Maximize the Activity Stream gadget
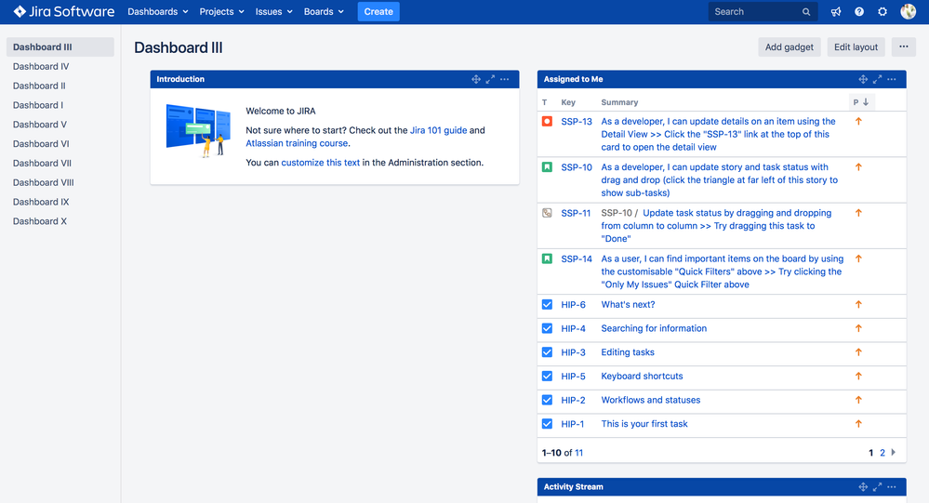 877,487
